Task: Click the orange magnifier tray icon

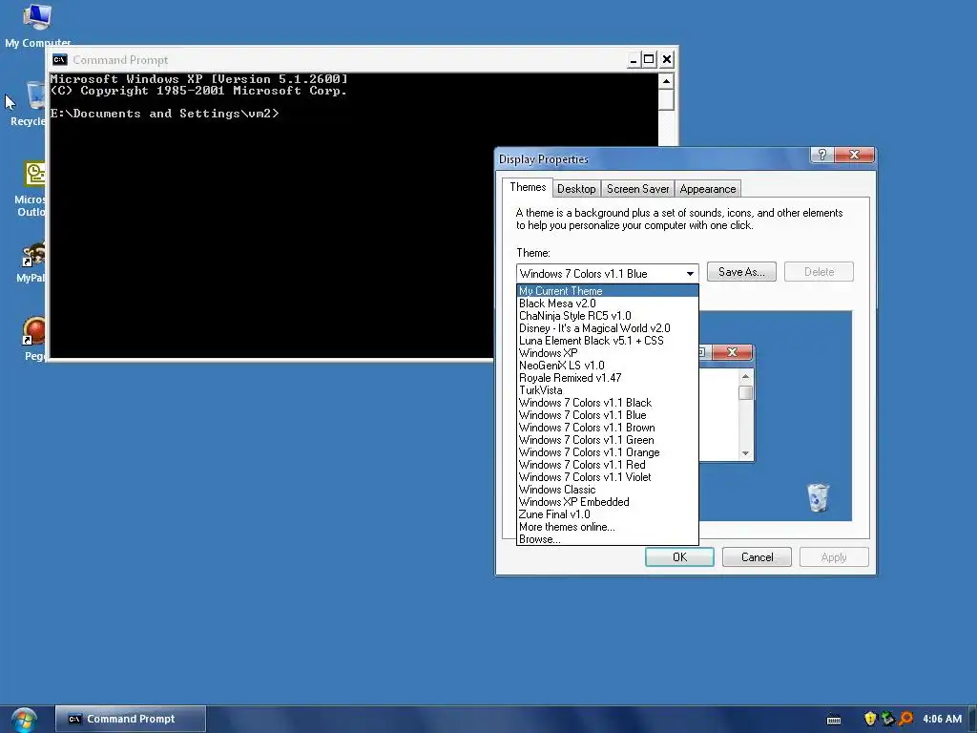Action: [x=905, y=719]
